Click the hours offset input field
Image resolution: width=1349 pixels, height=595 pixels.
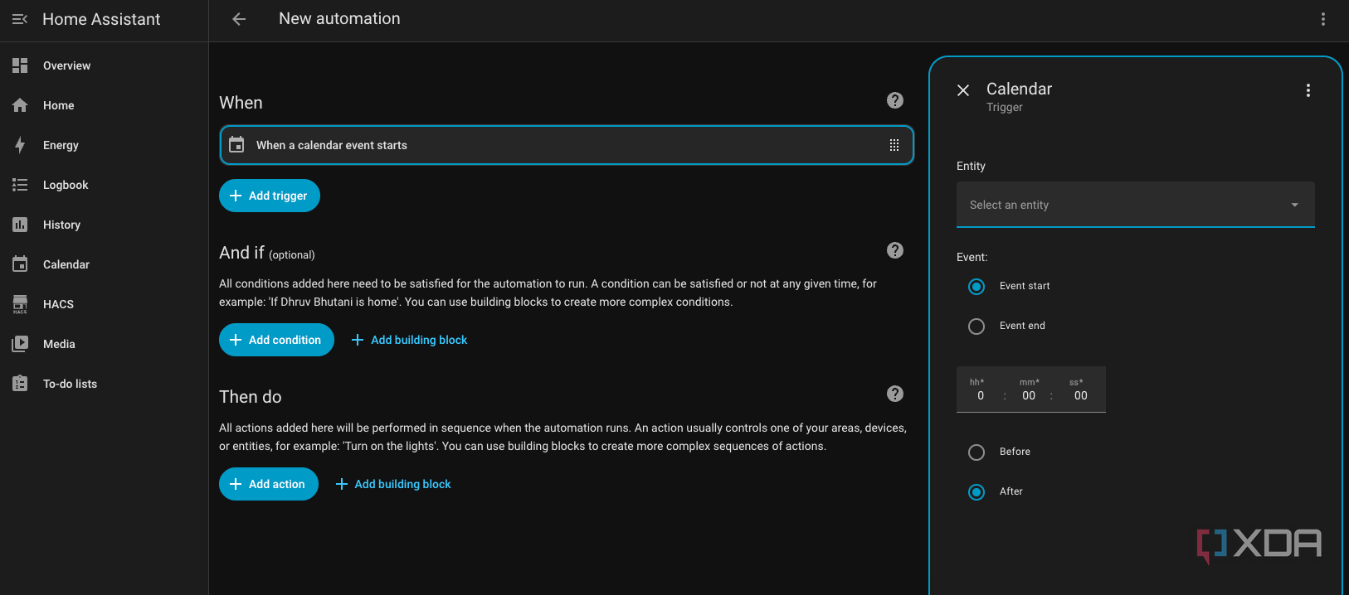981,395
